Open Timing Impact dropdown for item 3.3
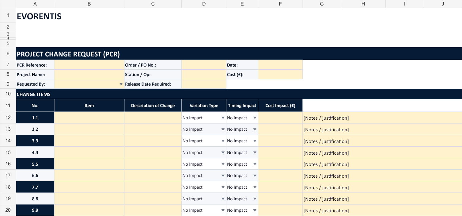This screenshot has height=216, width=462. (255, 141)
